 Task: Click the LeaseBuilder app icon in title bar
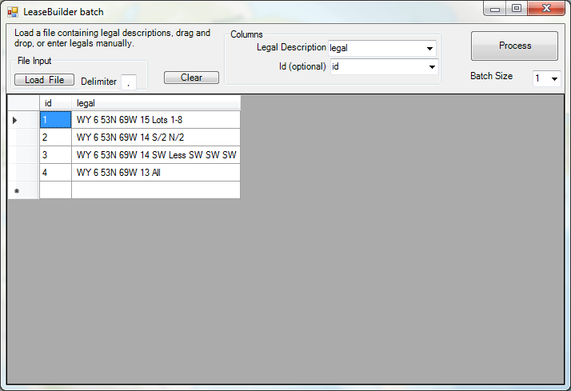click(x=12, y=12)
